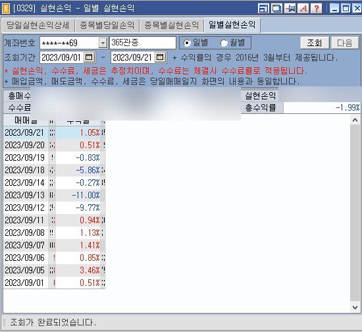Click the scrollbar up arrow
The image size is (362, 332).
[x=355, y=120]
